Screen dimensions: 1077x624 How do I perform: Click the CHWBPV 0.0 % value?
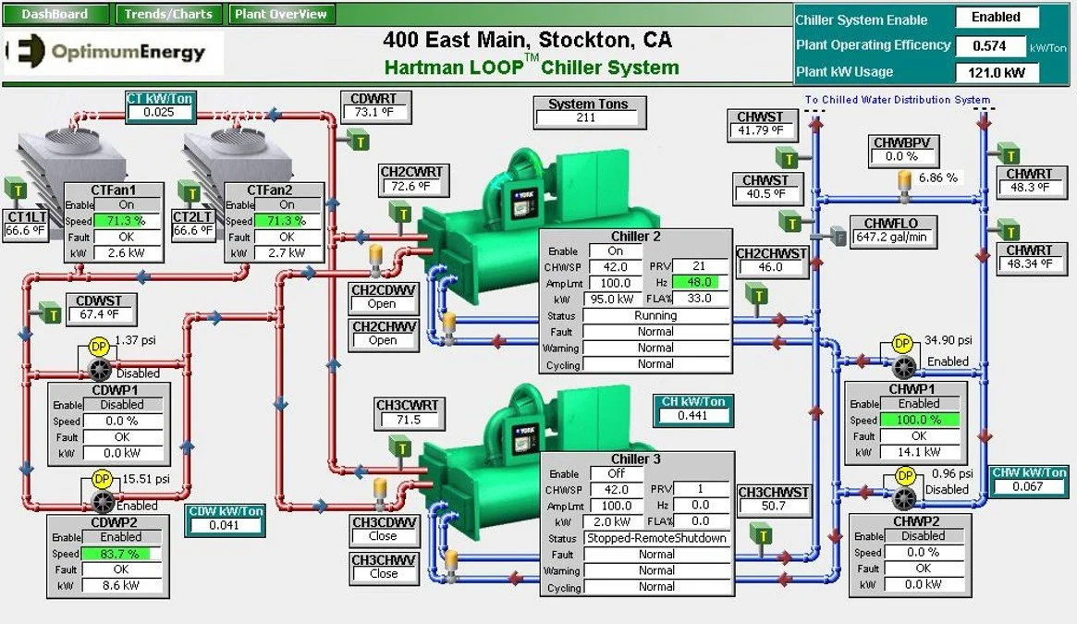click(x=902, y=156)
